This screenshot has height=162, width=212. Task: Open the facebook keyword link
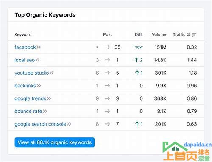coord(25,47)
